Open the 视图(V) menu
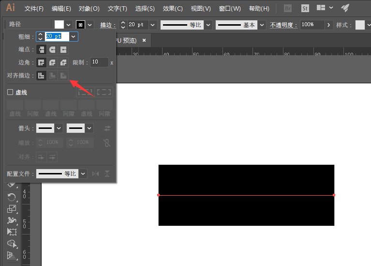This screenshot has width=371, height=266. [x=201, y=9]
